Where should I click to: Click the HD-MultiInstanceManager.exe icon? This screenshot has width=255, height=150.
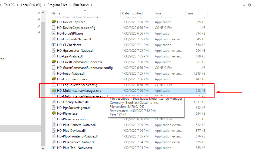(x=54, y=90)
